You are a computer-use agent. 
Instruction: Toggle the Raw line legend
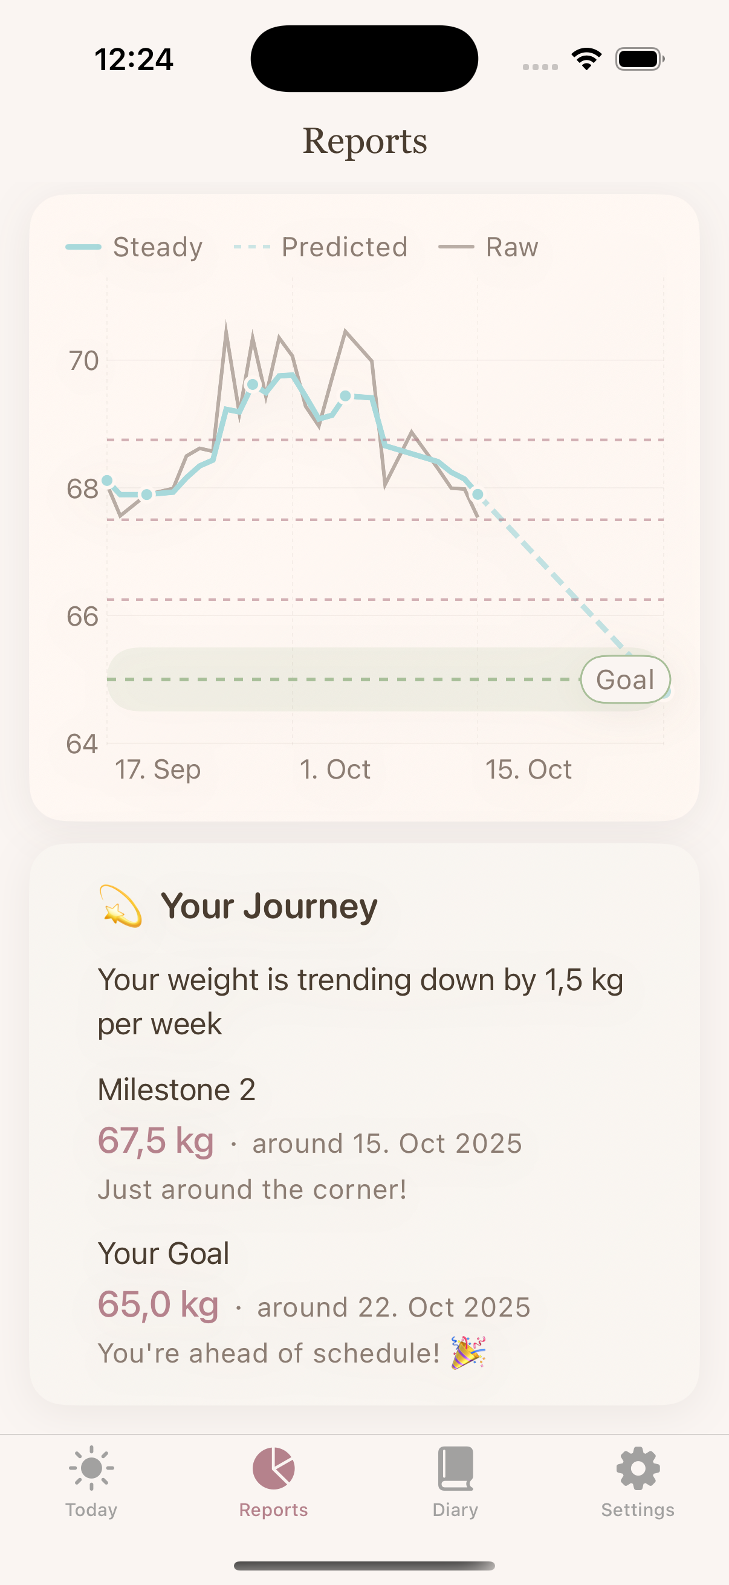click(488, 247)
